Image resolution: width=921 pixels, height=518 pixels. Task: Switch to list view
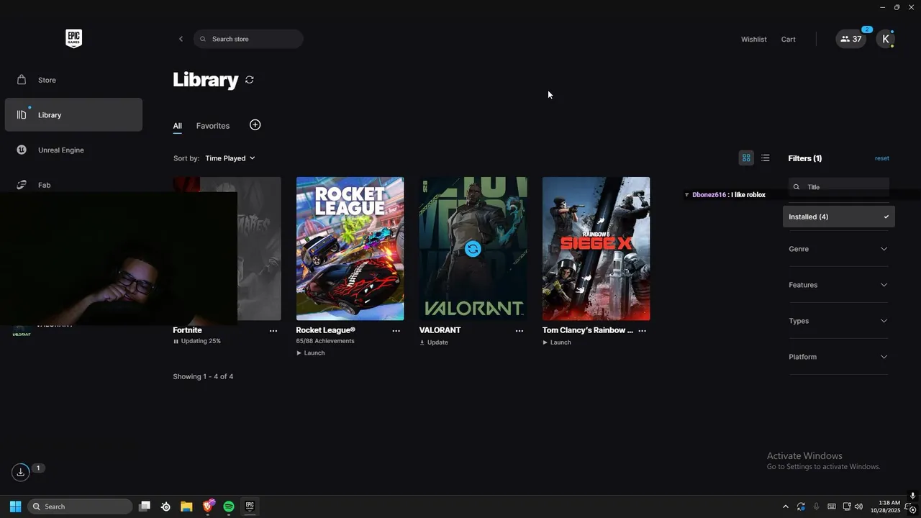click(x=766, y=158)
